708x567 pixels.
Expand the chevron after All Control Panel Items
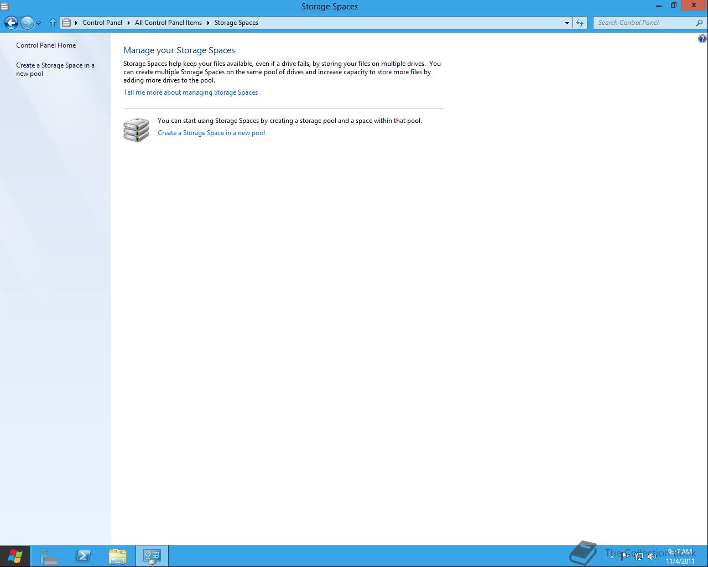click(209, 23)
